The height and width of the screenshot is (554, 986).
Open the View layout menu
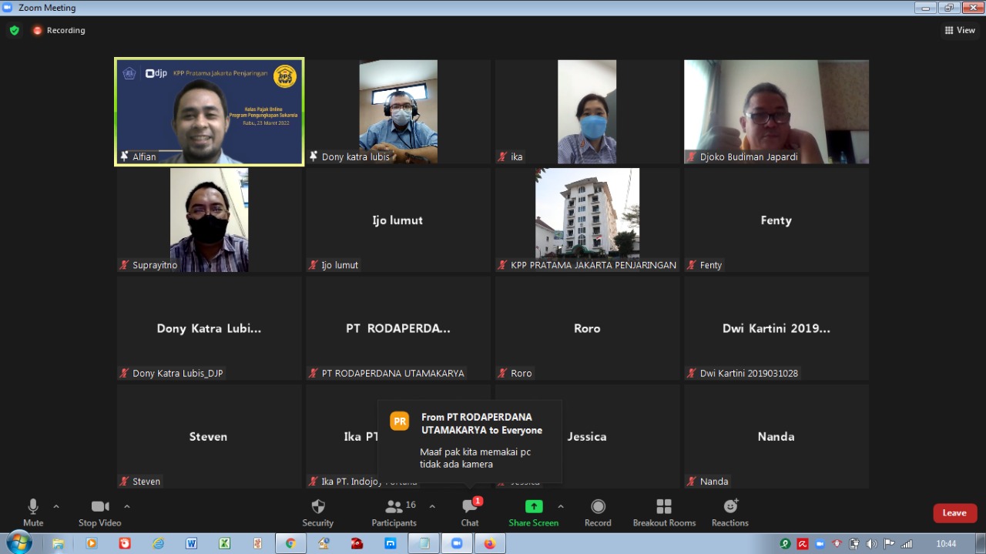point(960,31)
